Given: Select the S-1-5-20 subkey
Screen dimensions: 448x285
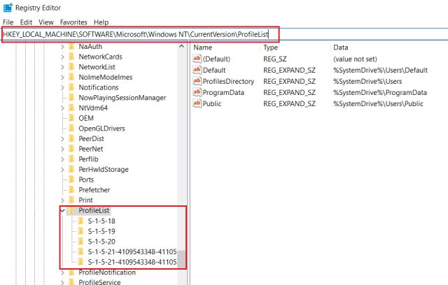Looking at the screenshot, I should click(101, 241).
